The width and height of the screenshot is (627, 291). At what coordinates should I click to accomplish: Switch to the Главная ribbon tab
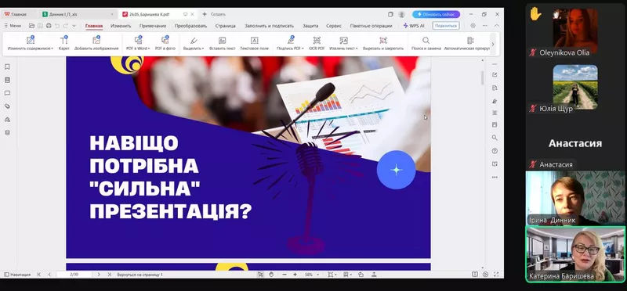click(94, 26)
